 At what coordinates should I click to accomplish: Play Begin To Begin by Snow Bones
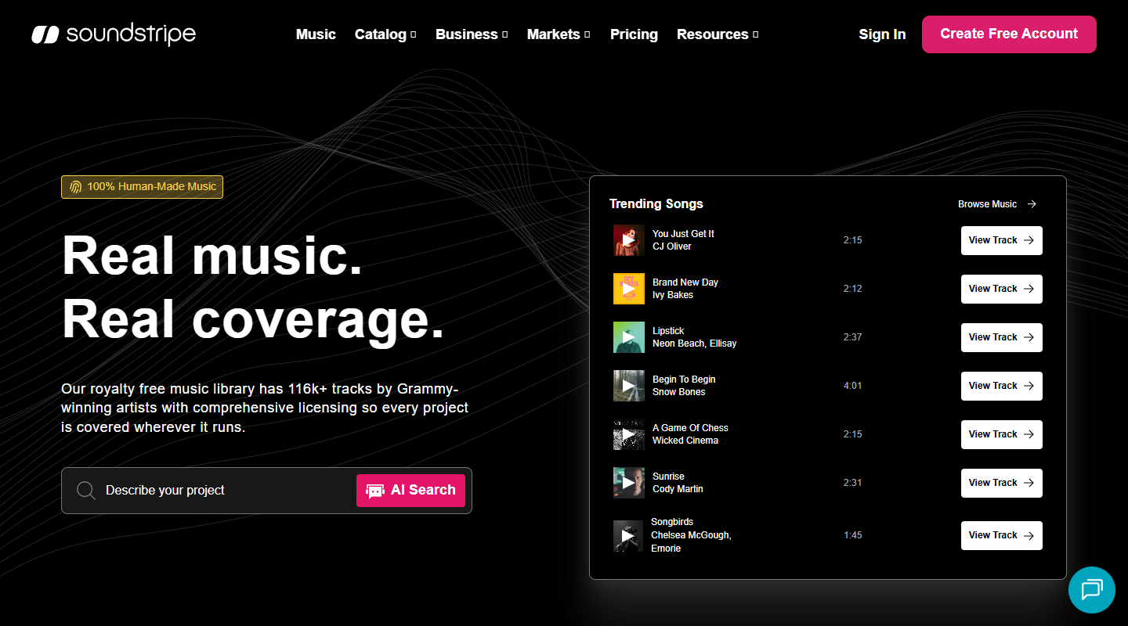coord(628,386)
